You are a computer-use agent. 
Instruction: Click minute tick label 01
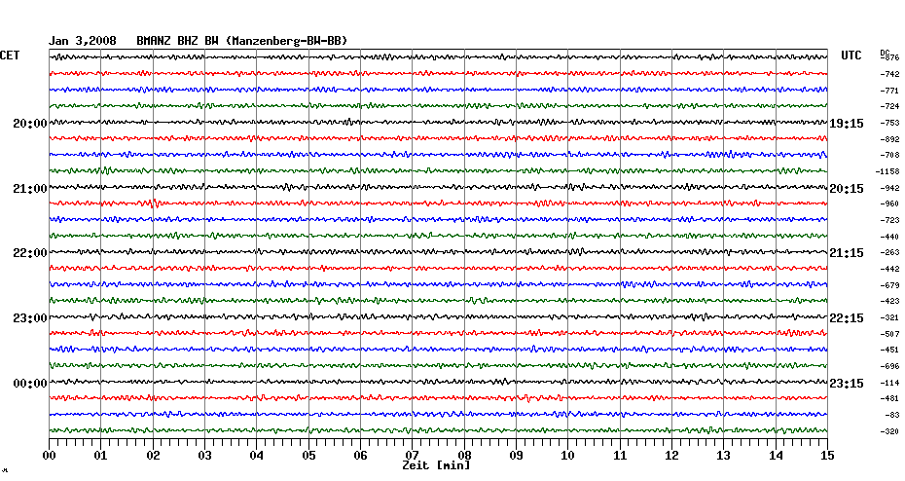(x=100, y=456)
